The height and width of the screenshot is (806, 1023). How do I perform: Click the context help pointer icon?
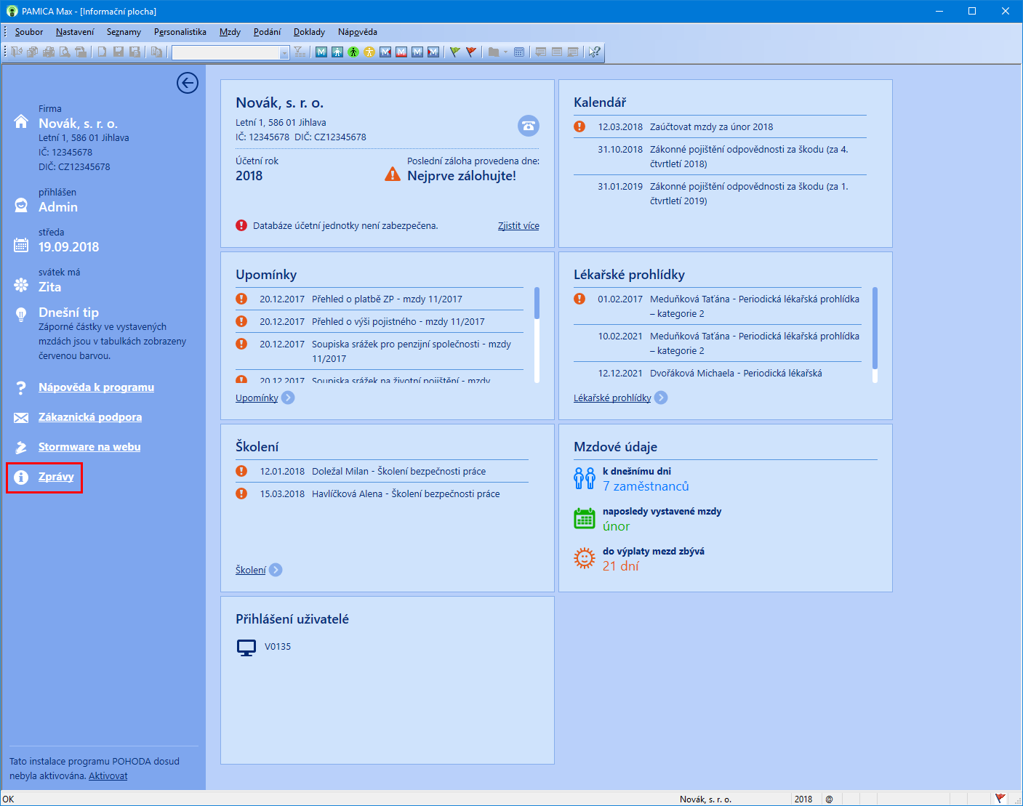595,52
